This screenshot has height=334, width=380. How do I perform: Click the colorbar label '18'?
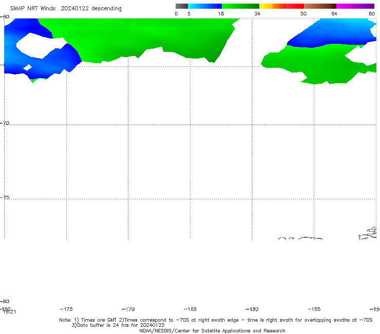click(221, 14)
